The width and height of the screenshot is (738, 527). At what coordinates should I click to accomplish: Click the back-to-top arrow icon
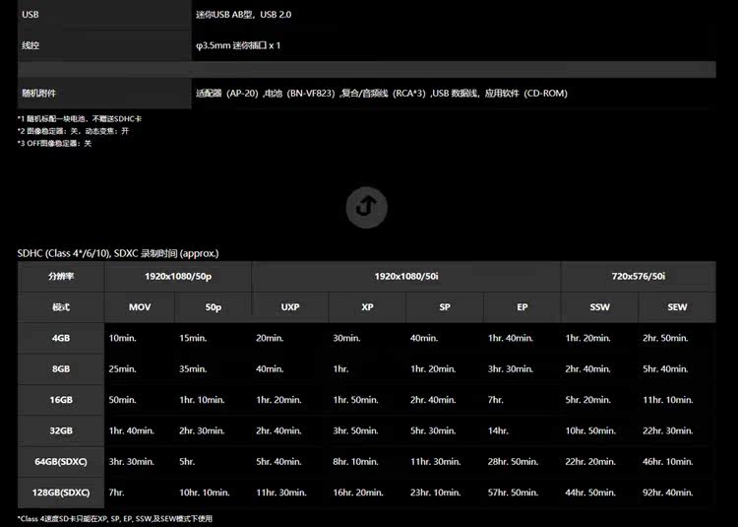[366, 207]
